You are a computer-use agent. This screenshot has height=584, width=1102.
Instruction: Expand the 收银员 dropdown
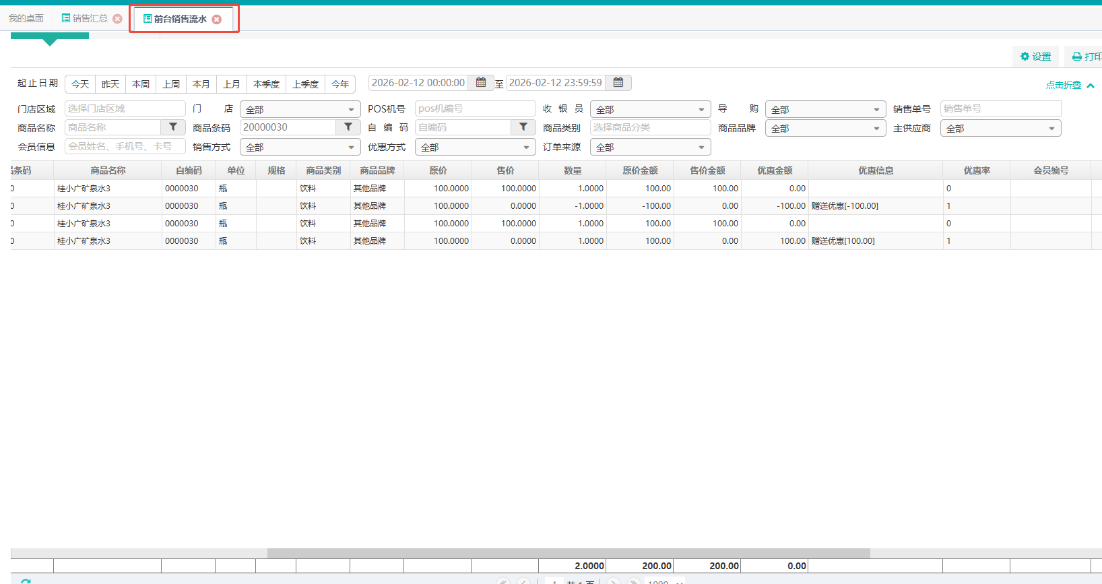click(650, 109)
